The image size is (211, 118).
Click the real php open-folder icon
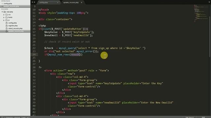click(5, 12)
